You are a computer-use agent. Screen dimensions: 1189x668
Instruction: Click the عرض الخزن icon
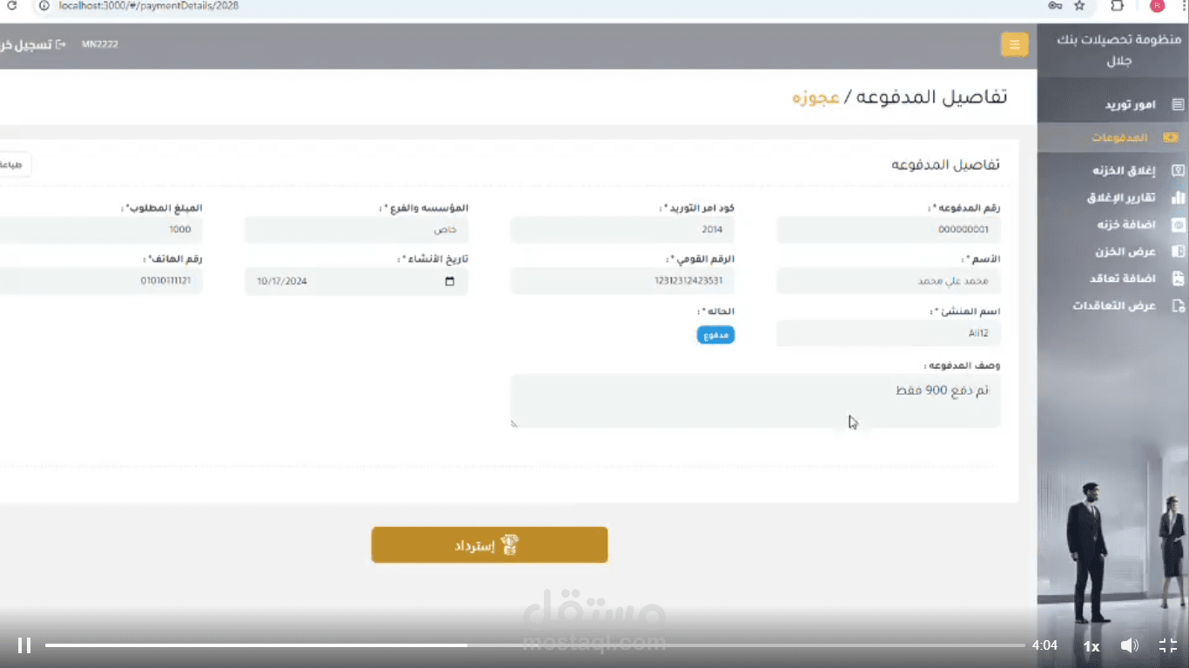tap(1178, 251)
